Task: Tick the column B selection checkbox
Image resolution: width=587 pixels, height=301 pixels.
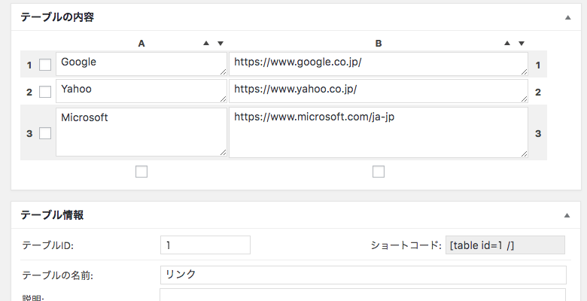Action: tap(379, 172)
